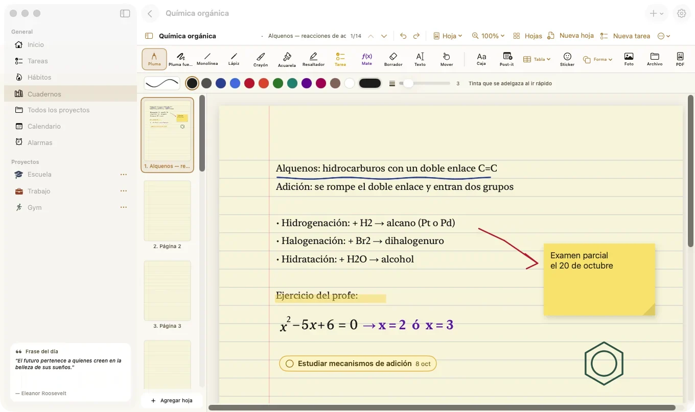Go to Inicio in the sidebar
The image size is (695, 412).
(71, 44)
